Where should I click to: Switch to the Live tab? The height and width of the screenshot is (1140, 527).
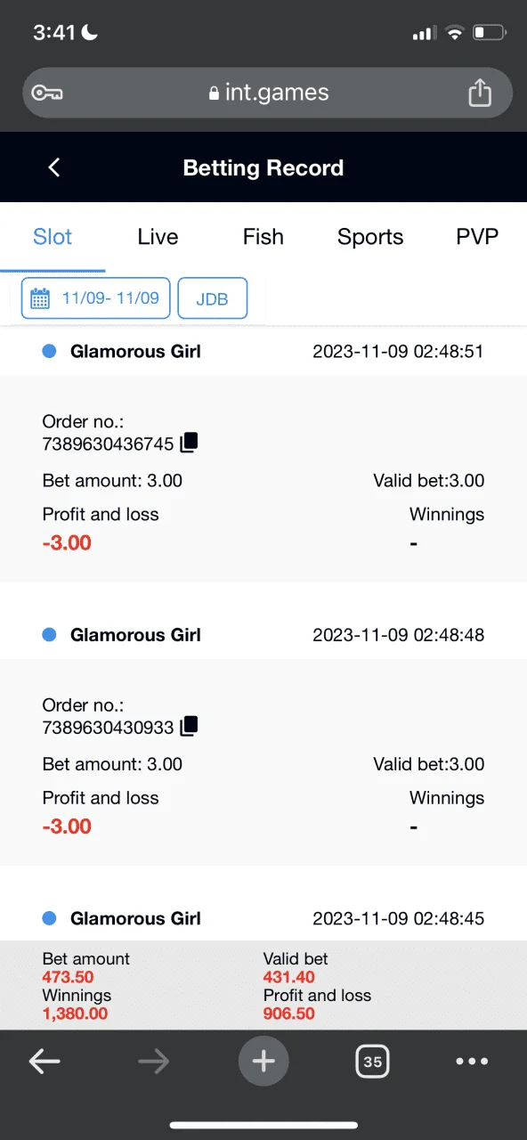pyautogui.click(x=158, y=237)
